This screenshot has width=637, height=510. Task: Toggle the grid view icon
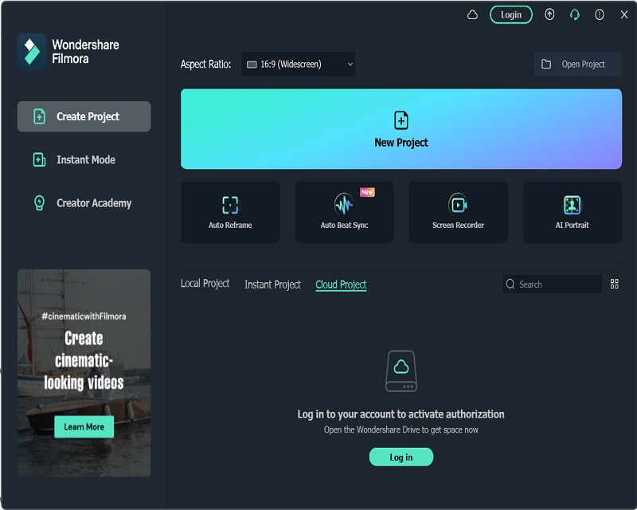pyautogui.click(x=614, y=284)
